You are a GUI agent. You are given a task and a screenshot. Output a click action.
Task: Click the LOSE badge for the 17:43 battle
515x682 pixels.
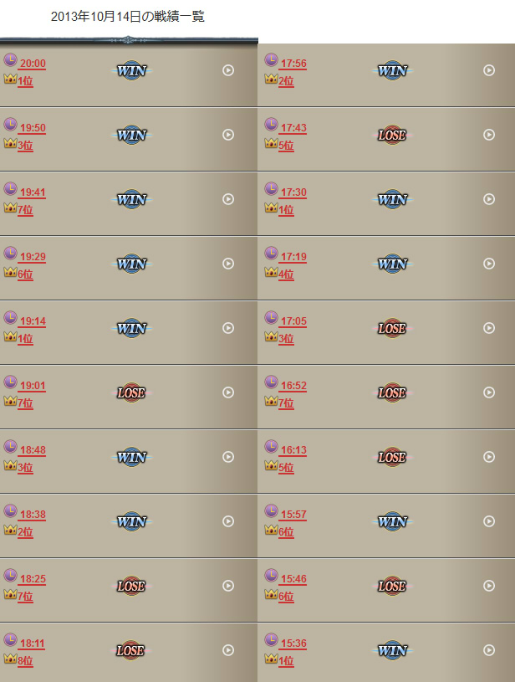pos(392,136)
